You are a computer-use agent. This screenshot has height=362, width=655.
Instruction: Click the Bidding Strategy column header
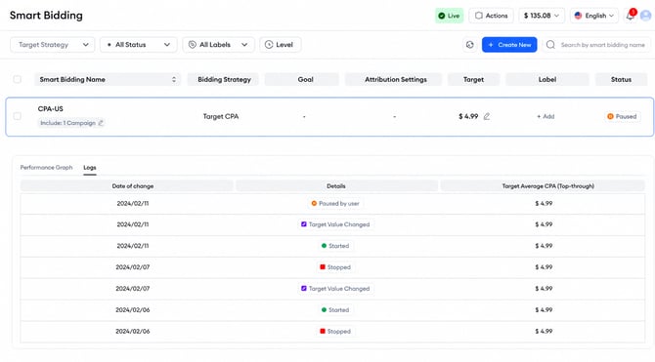[x=224, y=79]
